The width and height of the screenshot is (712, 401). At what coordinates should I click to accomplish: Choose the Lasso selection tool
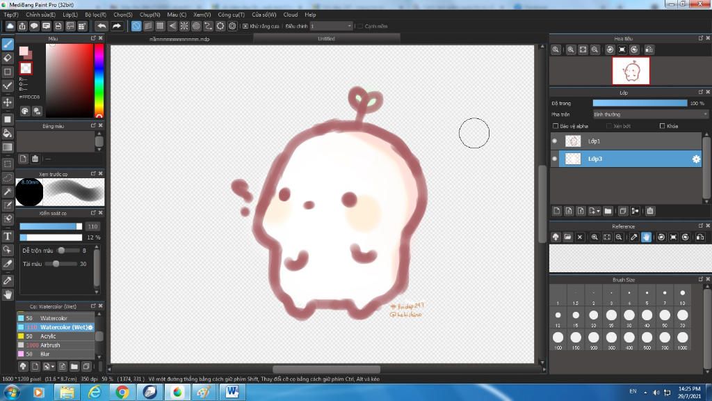click(8, 178)
